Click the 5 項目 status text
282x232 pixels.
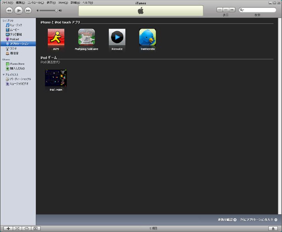click(153, 229)
